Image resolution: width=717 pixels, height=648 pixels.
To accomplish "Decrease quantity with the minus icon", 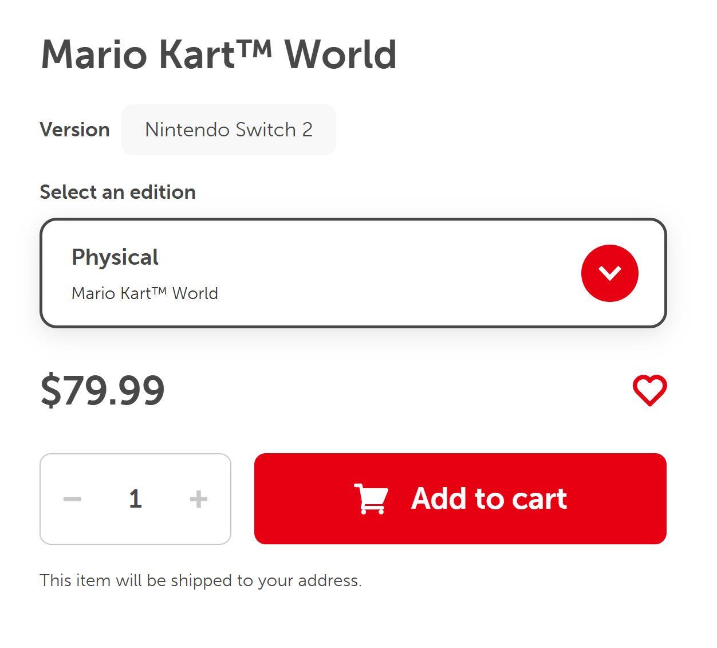I will click(x=72, y=499).
